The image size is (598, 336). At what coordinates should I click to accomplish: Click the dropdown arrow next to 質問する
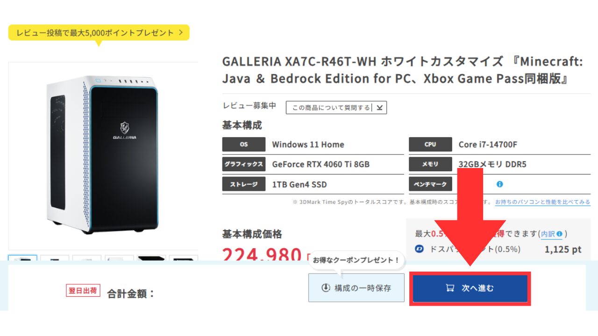tap(379, 108)
